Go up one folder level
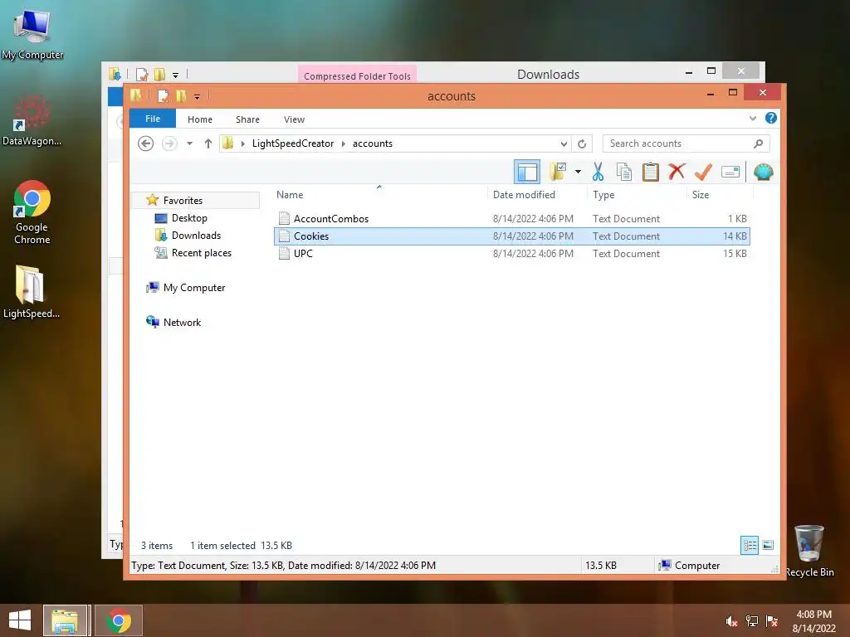Image resolution: width=850 pixels, height=637 pixels. click(208, 143)
